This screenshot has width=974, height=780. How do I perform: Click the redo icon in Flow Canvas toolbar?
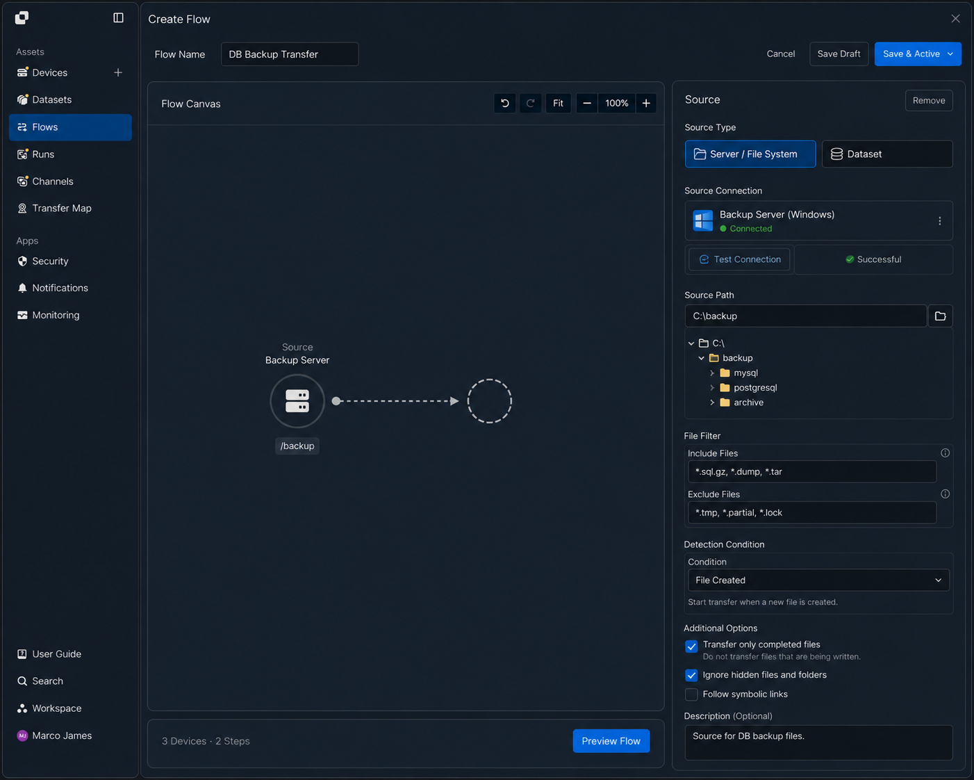(531, 103)
